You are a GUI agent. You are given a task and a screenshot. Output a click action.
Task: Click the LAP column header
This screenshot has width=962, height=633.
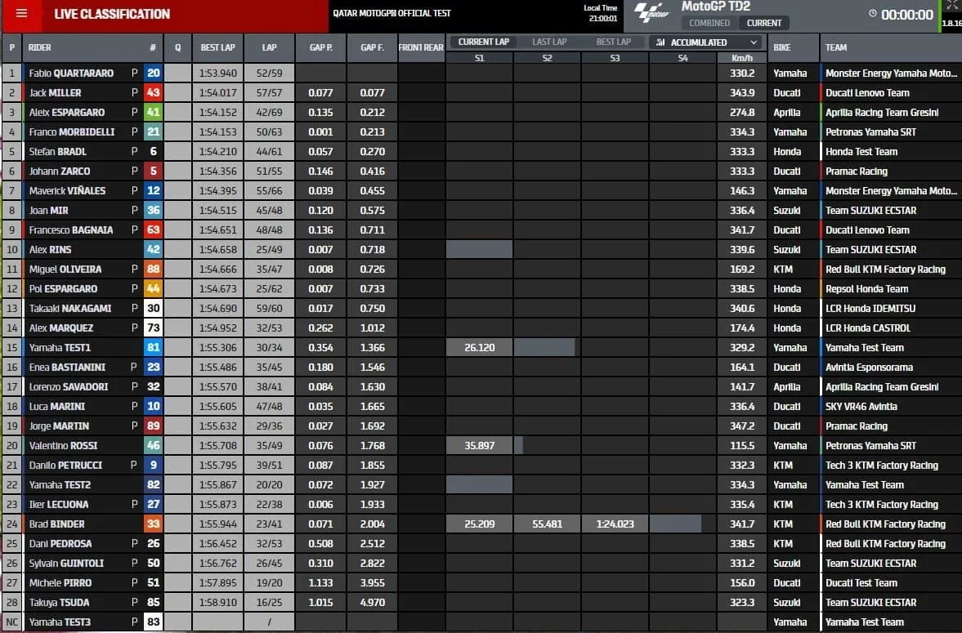(x=270, y=47)
